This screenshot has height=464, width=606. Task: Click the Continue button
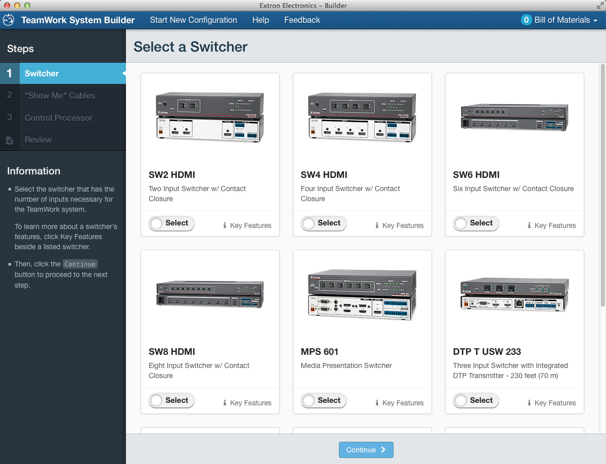tap(366, 450)
